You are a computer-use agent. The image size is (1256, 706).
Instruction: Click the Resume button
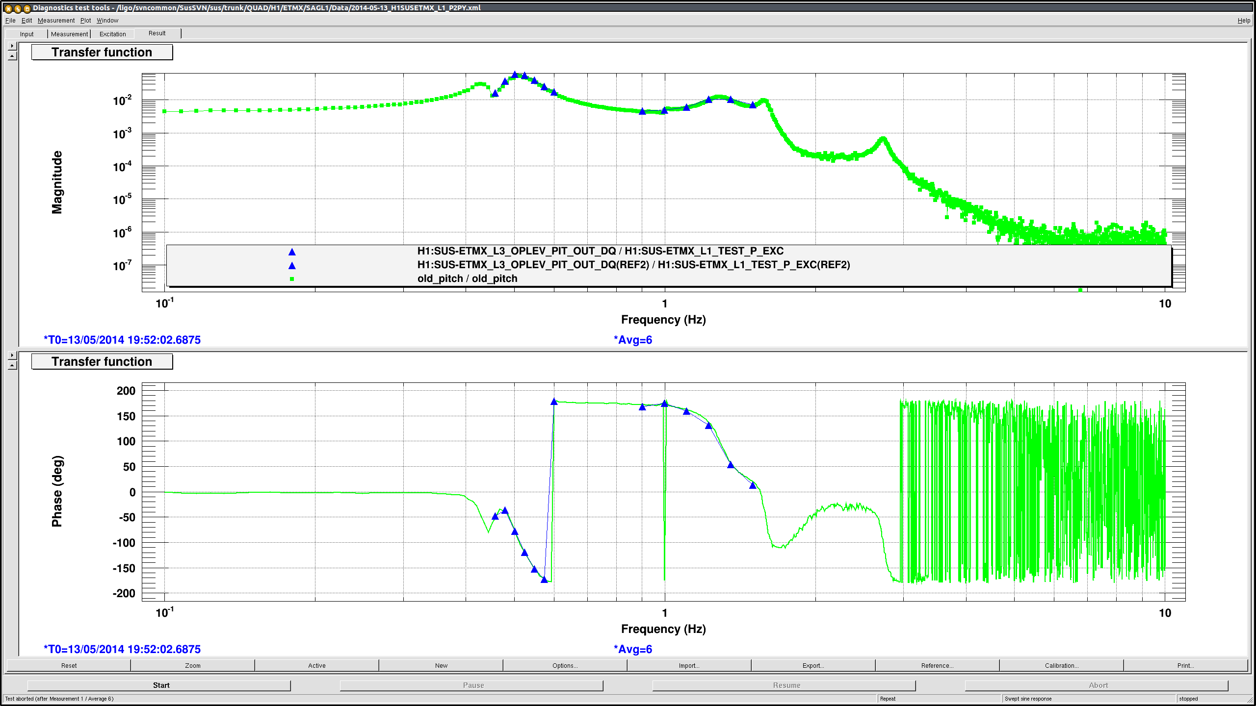[785, 685]
